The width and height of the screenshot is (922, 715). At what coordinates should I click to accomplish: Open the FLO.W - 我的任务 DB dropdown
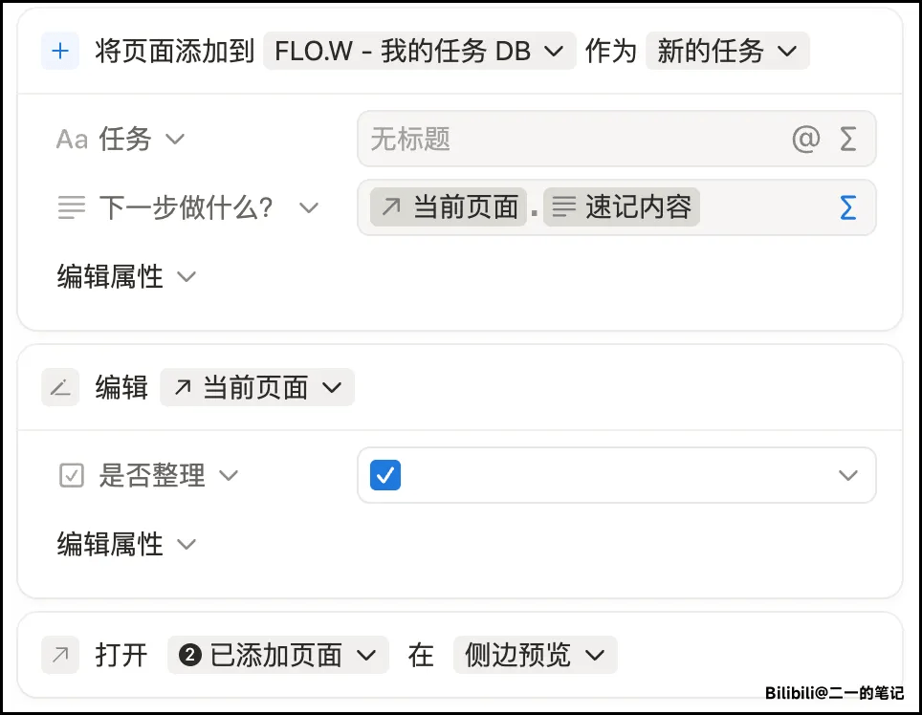419,51
